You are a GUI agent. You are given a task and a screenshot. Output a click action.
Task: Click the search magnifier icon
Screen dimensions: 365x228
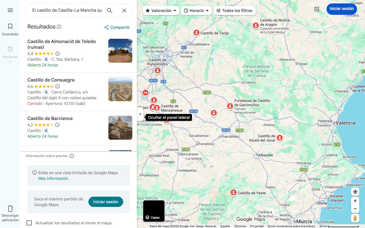(x=110, y=11)
